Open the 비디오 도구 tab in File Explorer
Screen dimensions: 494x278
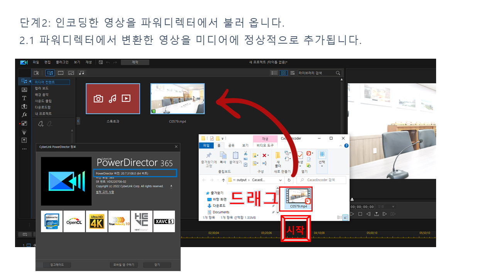pos(265,146)
